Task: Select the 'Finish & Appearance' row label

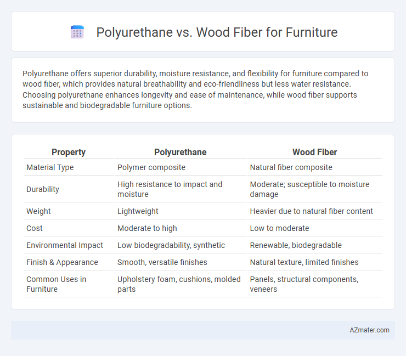Action: point(62,262)
